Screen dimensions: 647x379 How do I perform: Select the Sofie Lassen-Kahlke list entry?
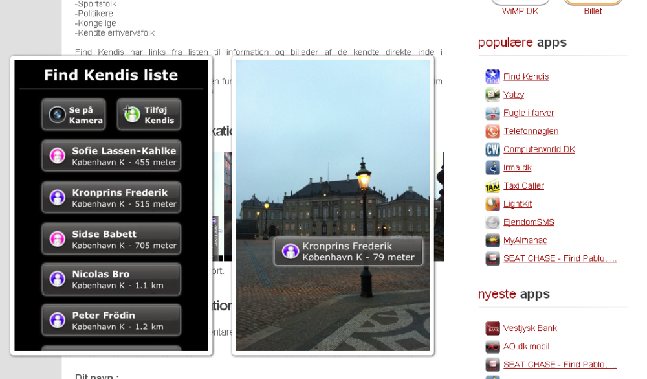(x=111, y=156)
